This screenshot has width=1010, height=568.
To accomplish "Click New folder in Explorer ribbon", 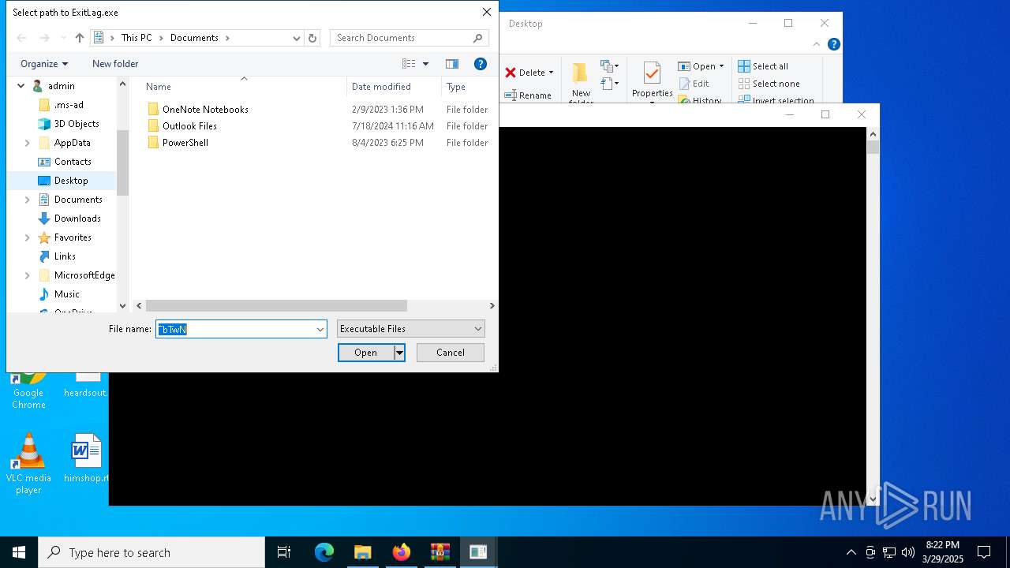I will coord(581,83).
